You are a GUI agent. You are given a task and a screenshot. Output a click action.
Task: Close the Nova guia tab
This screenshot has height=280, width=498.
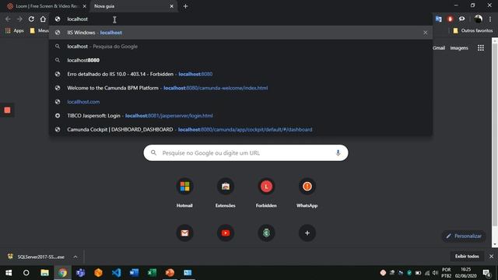171,6
